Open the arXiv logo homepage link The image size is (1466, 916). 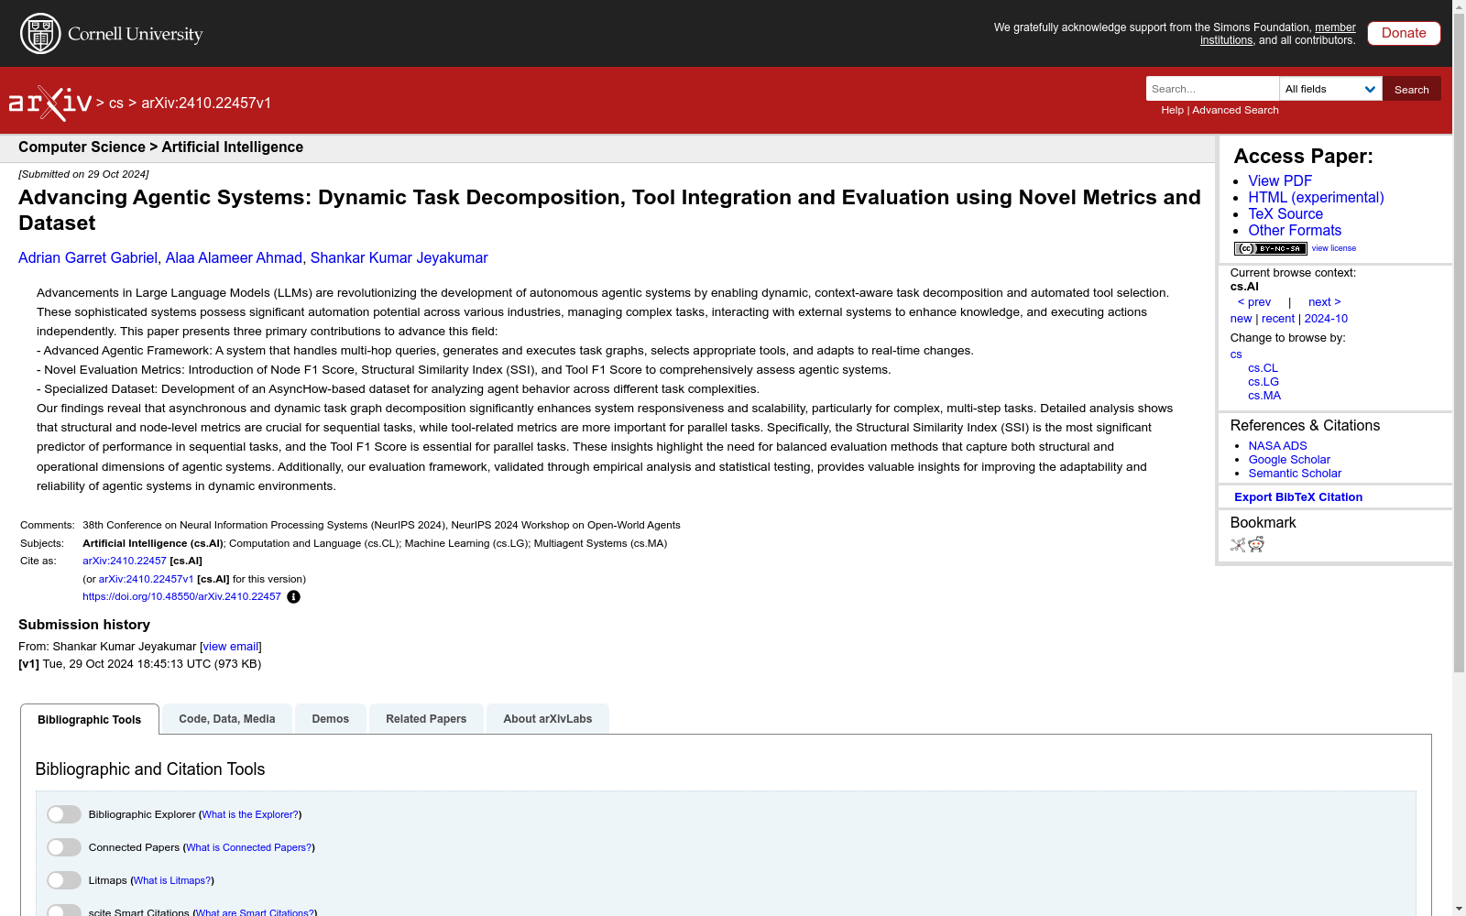[50, 104]
